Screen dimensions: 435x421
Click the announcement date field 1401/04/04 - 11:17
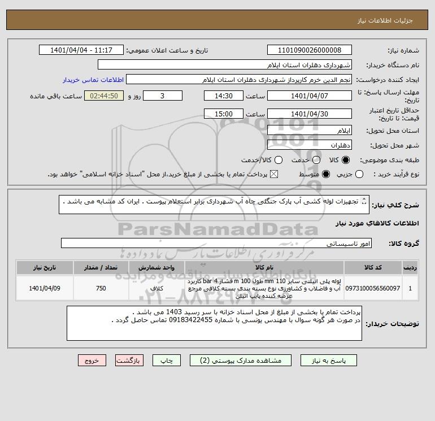[81, 50]
